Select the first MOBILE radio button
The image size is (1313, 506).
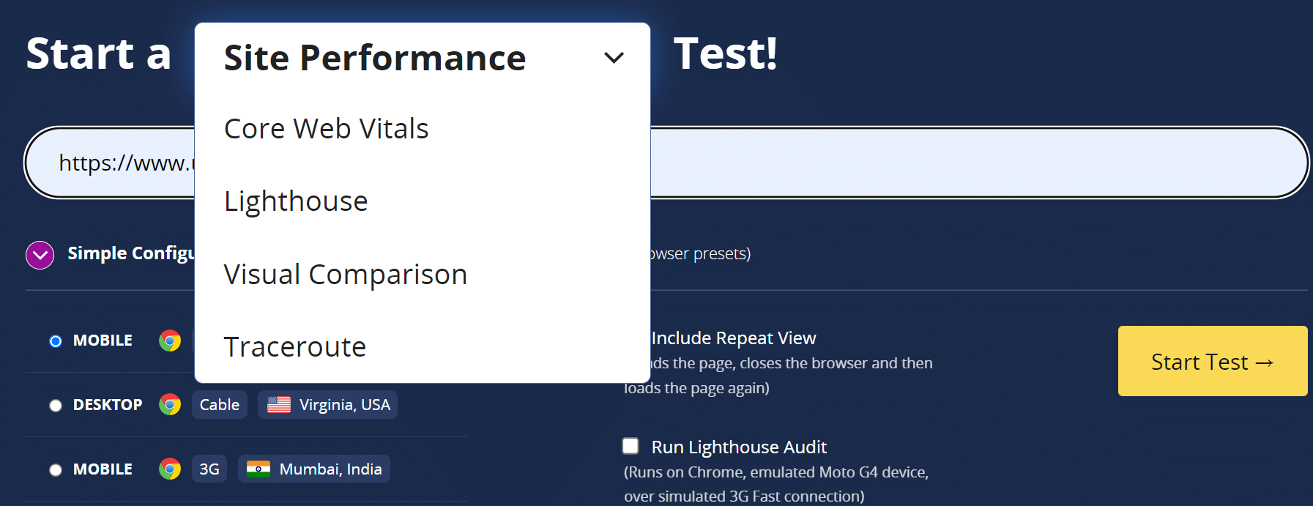coord(56,341)
